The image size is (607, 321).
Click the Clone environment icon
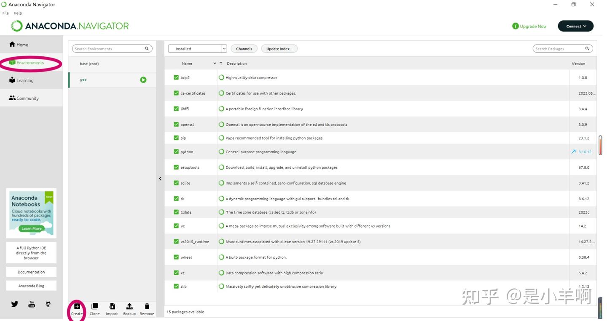point(94,306)
